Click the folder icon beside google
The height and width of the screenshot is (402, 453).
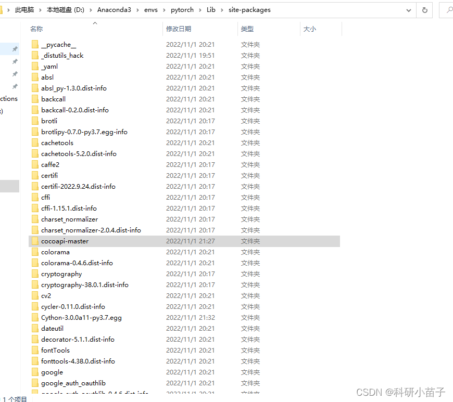[34, 372]
